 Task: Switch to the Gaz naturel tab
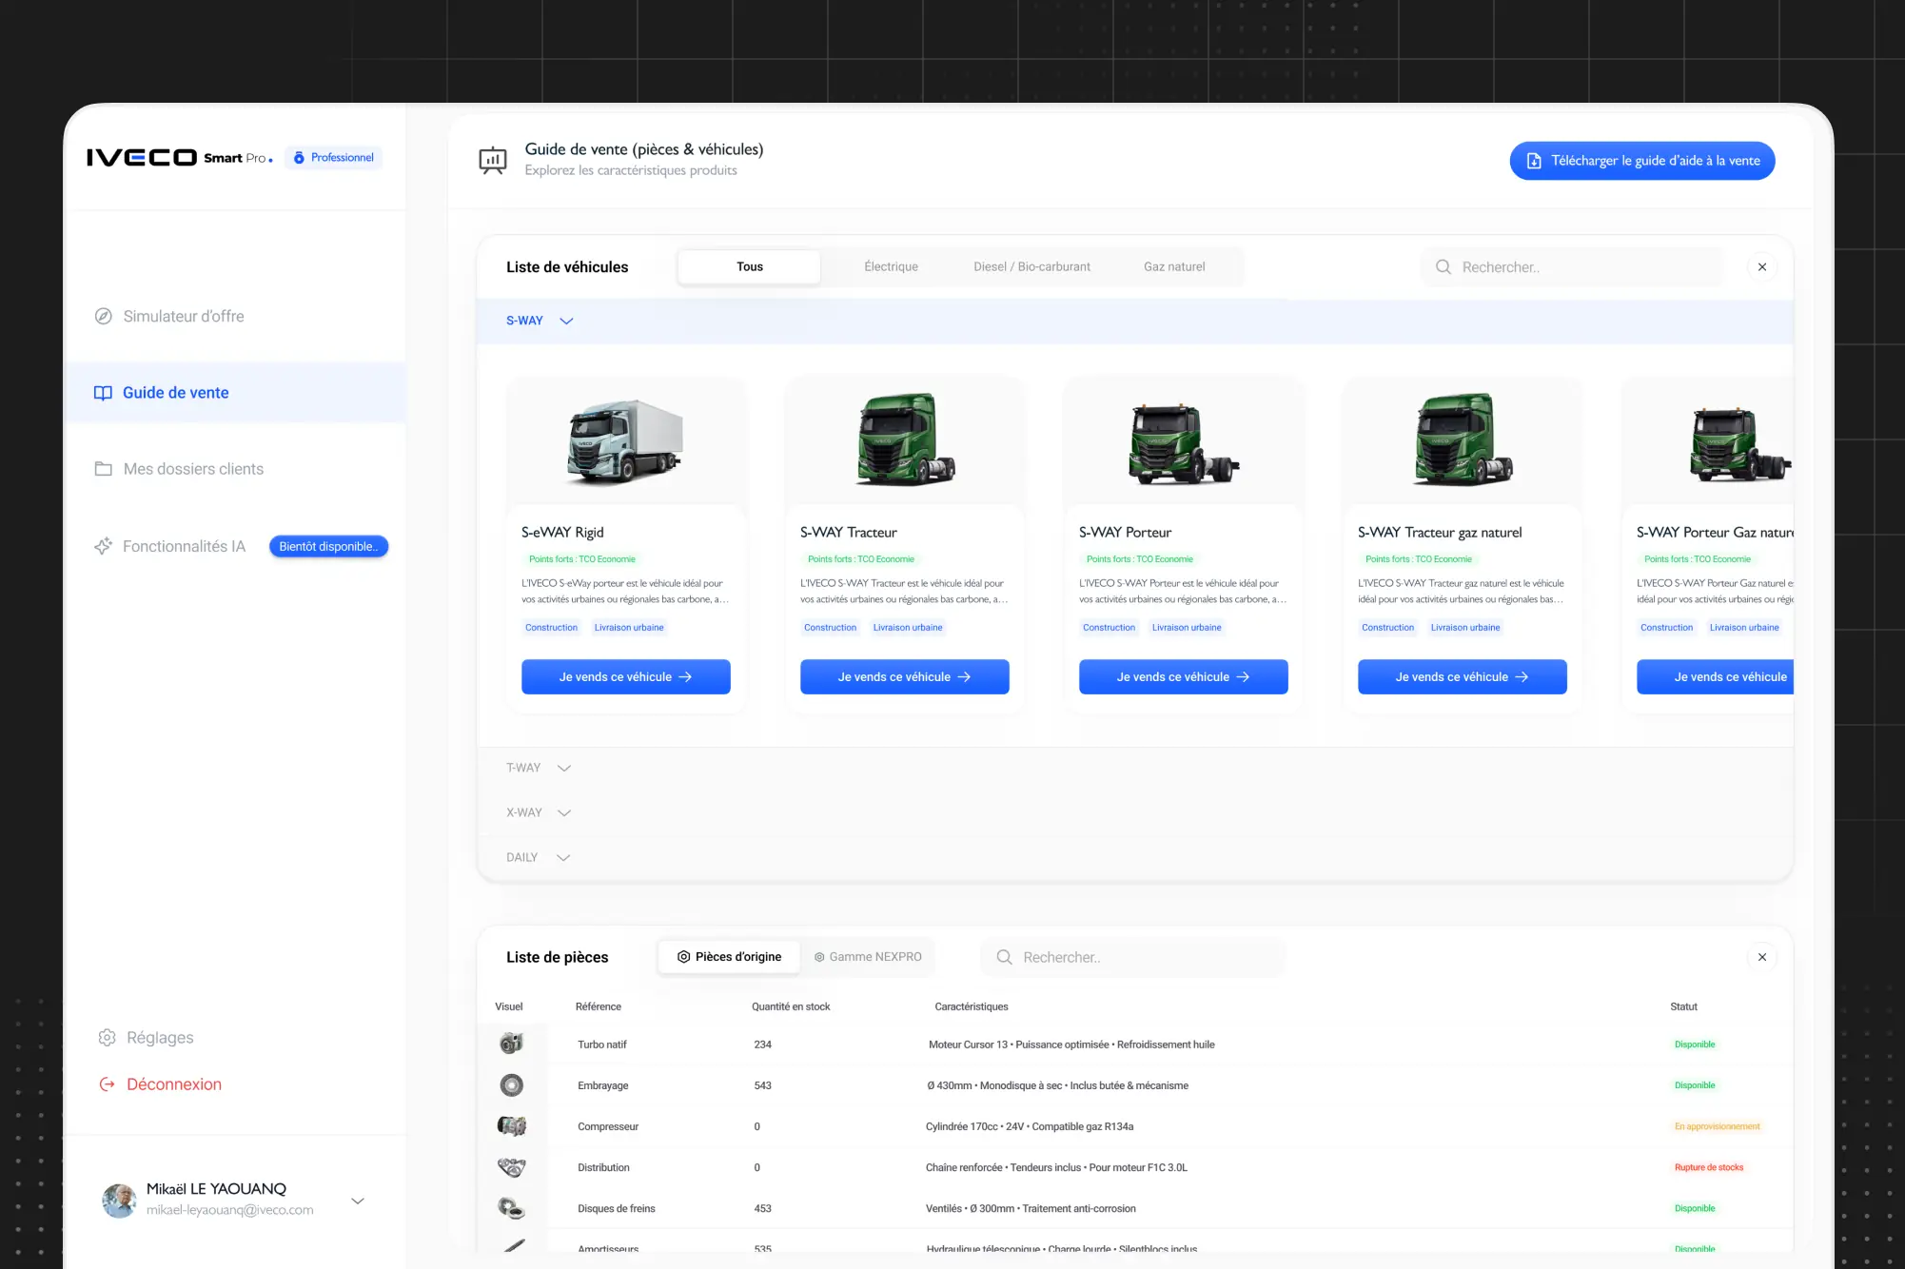1173,267
